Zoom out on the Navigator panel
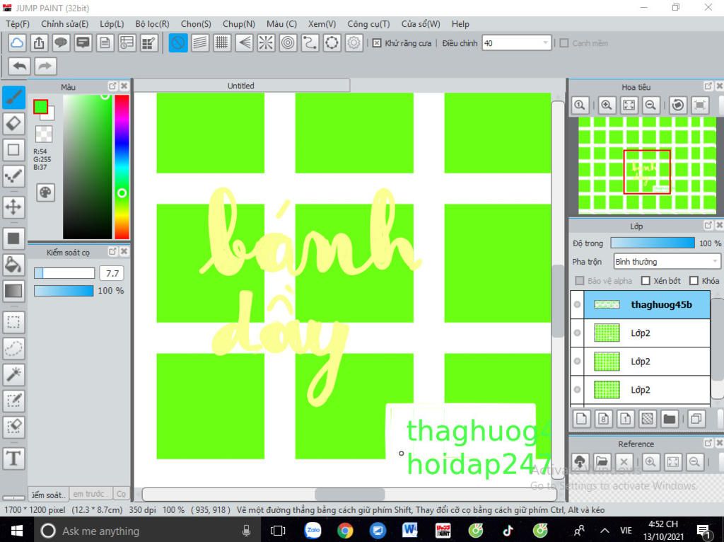The width and height of the screenshot is (724, 542). click(x=650, y=105)
